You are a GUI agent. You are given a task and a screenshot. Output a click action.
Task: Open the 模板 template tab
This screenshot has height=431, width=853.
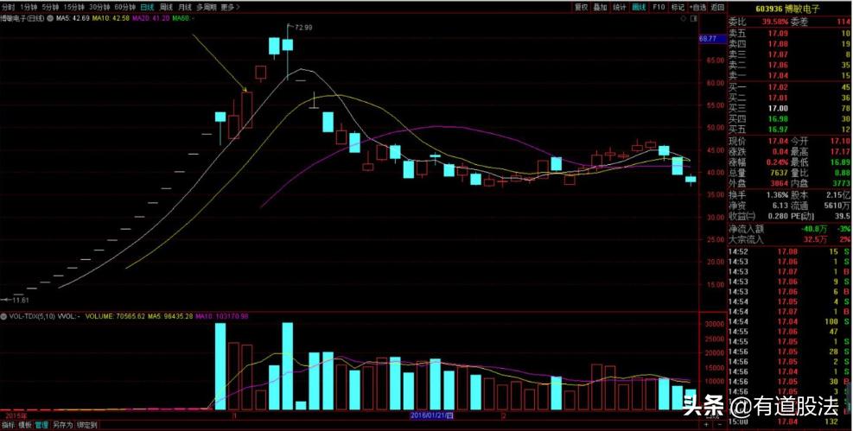(x=25, y=425)
